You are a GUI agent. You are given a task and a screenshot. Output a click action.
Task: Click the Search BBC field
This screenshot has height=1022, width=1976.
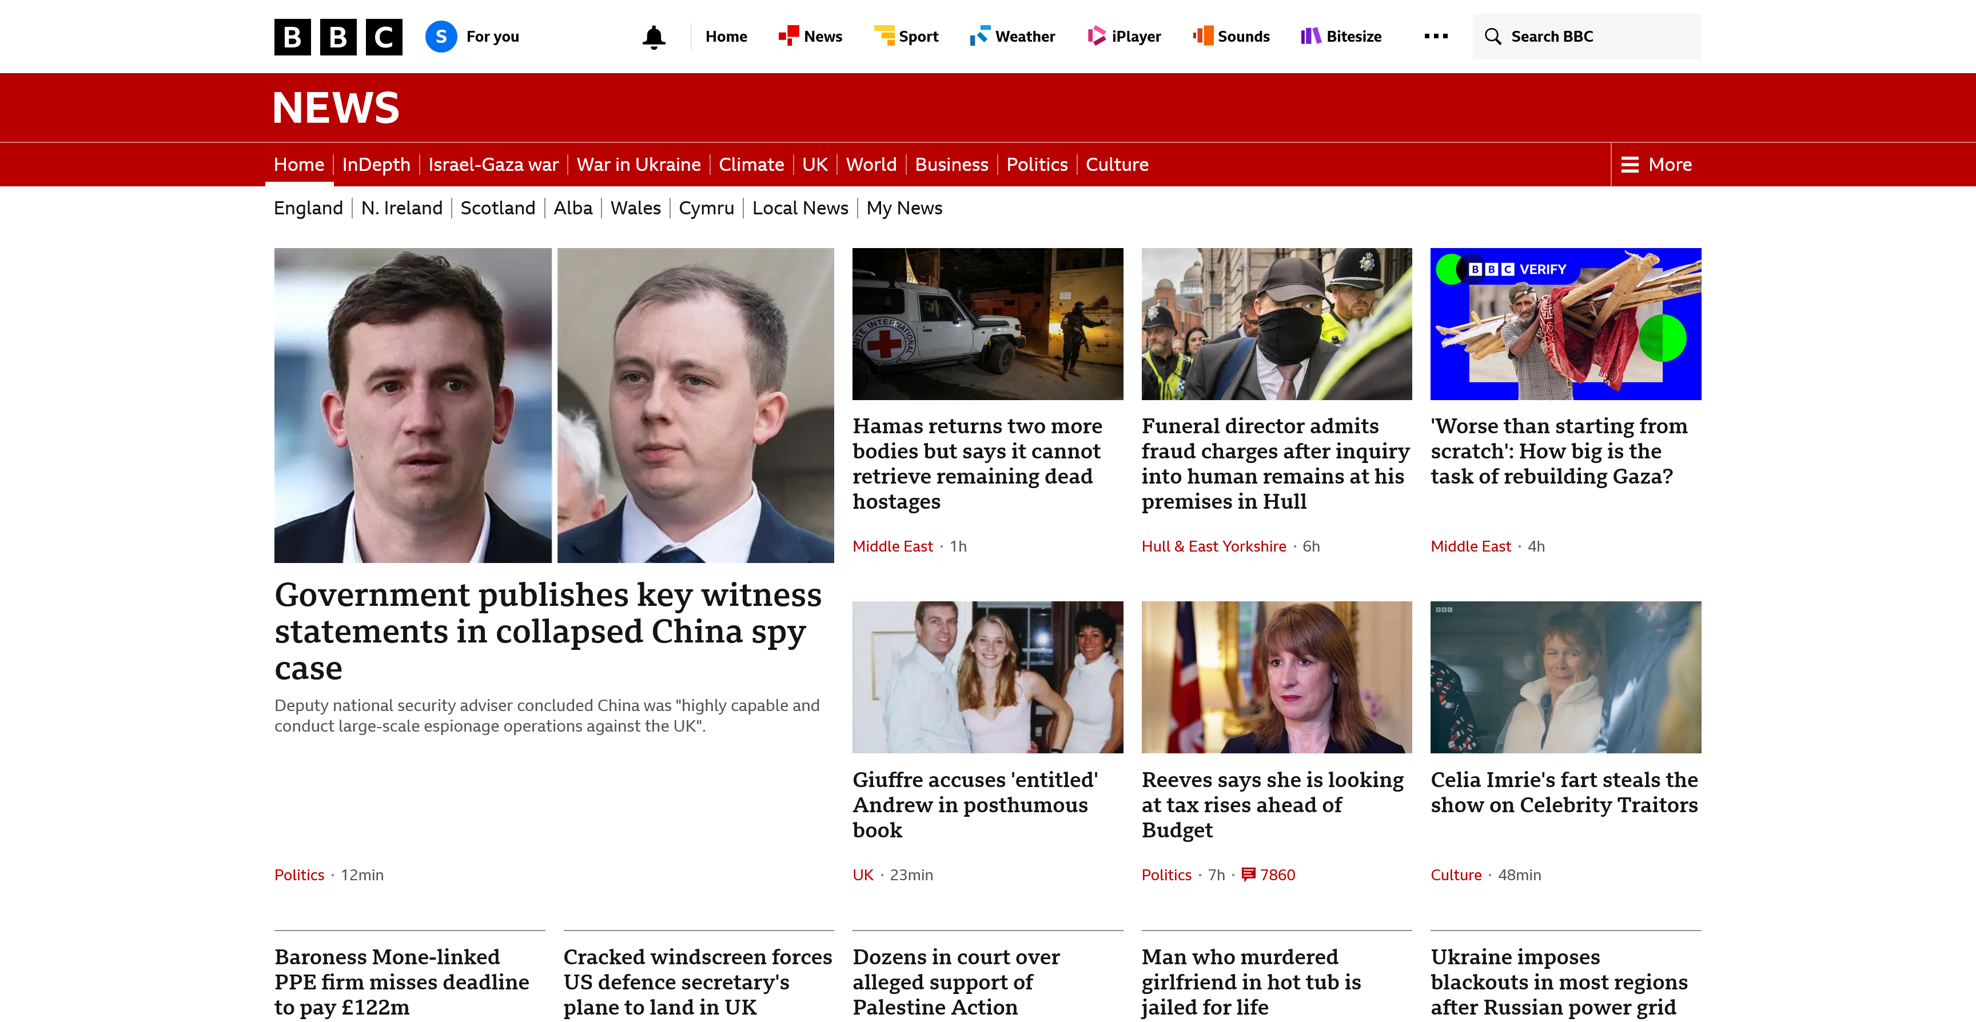(x=1586, y=36)
